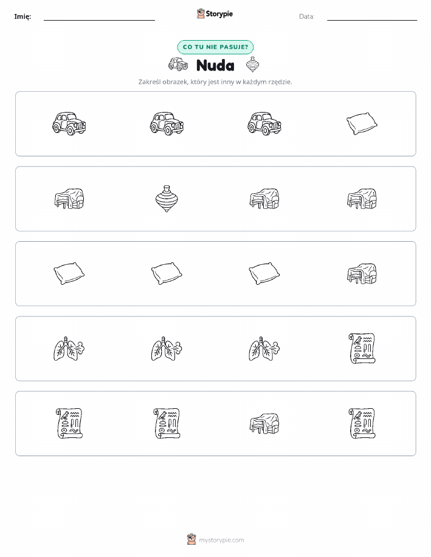Viewport: 431px width, 557px height.
Task: Click the last scroll in the bottom row
Action: click(x=362, y=423)
